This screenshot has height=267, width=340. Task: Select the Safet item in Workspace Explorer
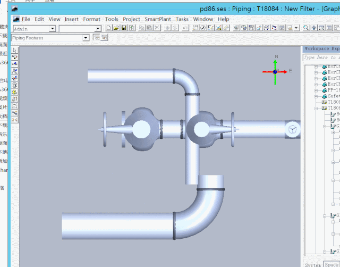click(334, 96)
